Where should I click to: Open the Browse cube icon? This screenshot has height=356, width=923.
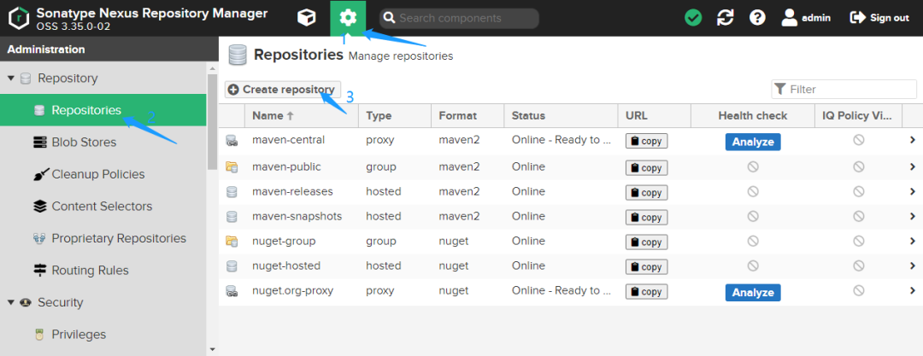pyautogui.click(x=306, y=18)
